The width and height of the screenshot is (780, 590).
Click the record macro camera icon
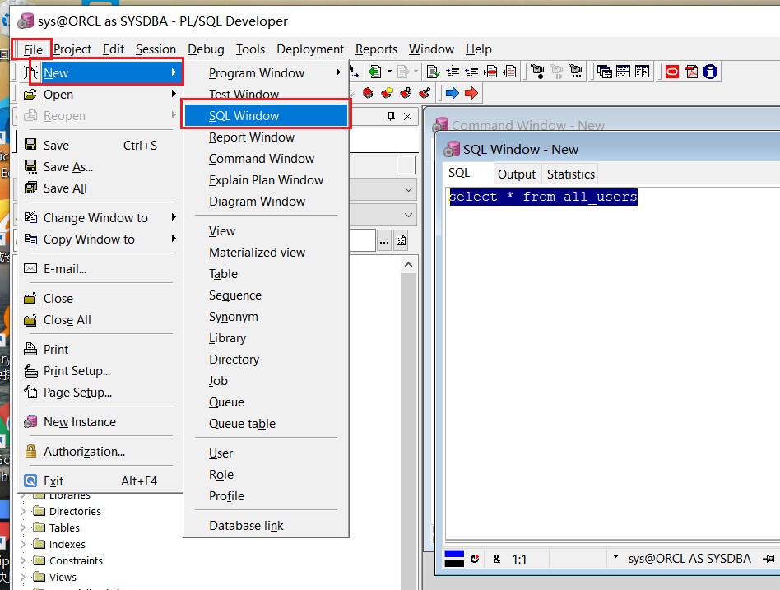tap(537, 72)
